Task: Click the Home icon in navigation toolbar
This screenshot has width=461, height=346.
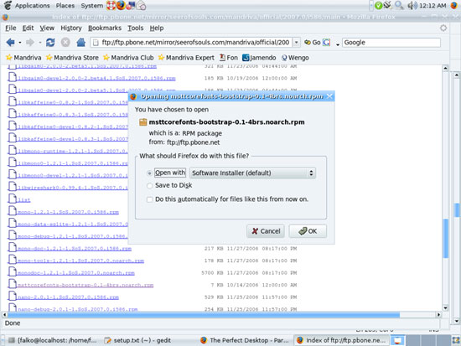Action: point(80,43)
